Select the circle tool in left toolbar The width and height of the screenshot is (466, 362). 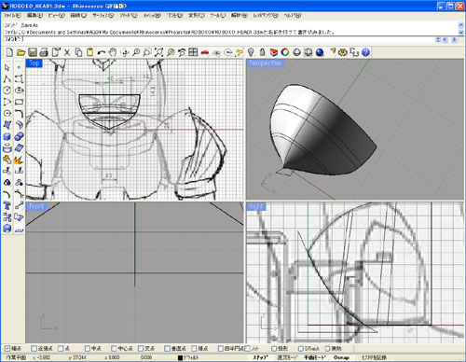[x=7, y=90]
